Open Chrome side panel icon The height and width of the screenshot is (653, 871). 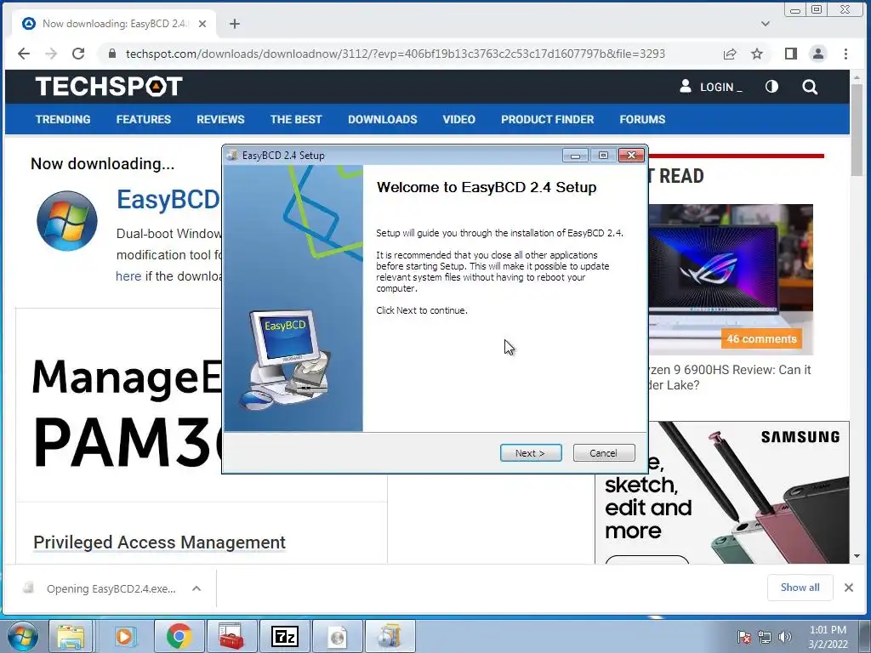click(x=790, y=54)
